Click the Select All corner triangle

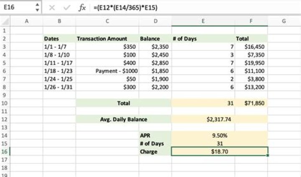tap(5, 21)
